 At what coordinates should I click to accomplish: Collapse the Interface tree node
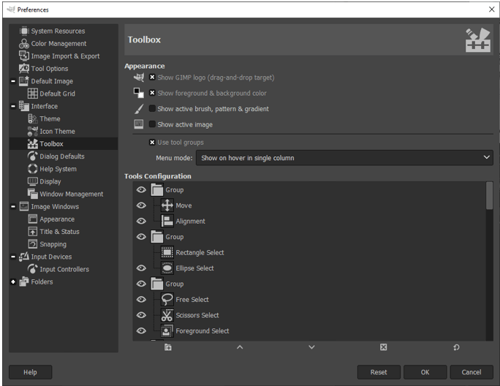[x=13, y=106]
